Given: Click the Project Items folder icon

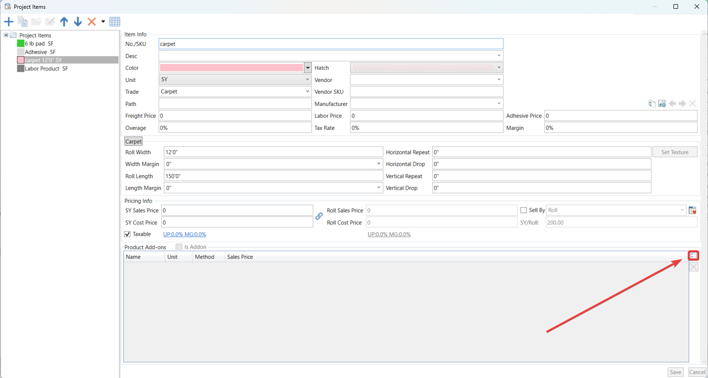Looking at the screenshot, I should click(13, 35).
